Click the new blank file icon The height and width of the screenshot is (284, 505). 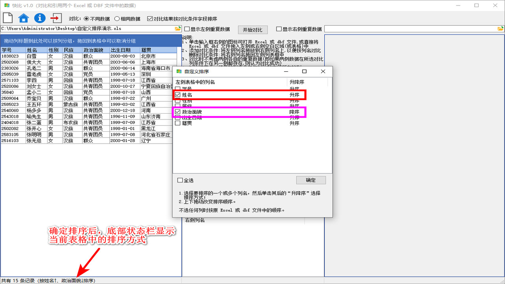click(7, 18)
